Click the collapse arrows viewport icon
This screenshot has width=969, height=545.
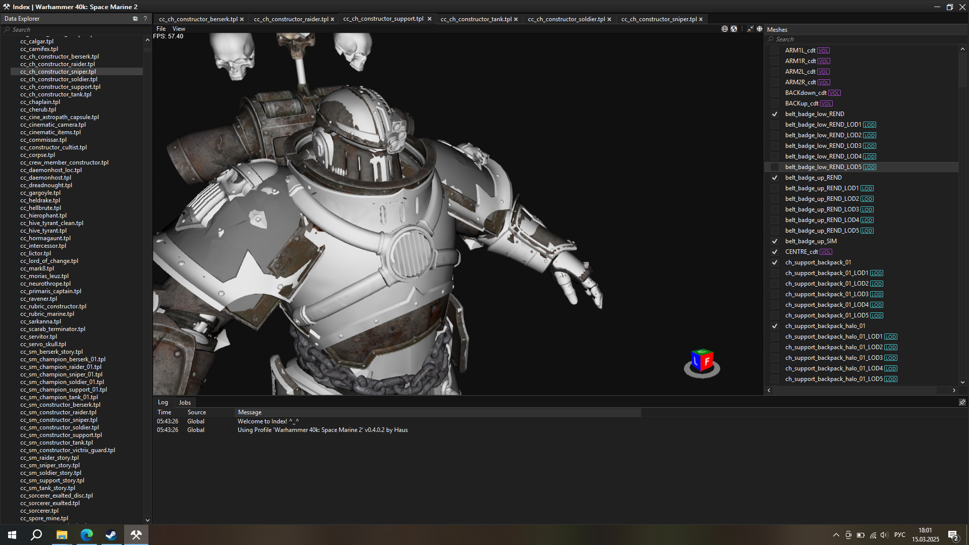pos(750,29)
